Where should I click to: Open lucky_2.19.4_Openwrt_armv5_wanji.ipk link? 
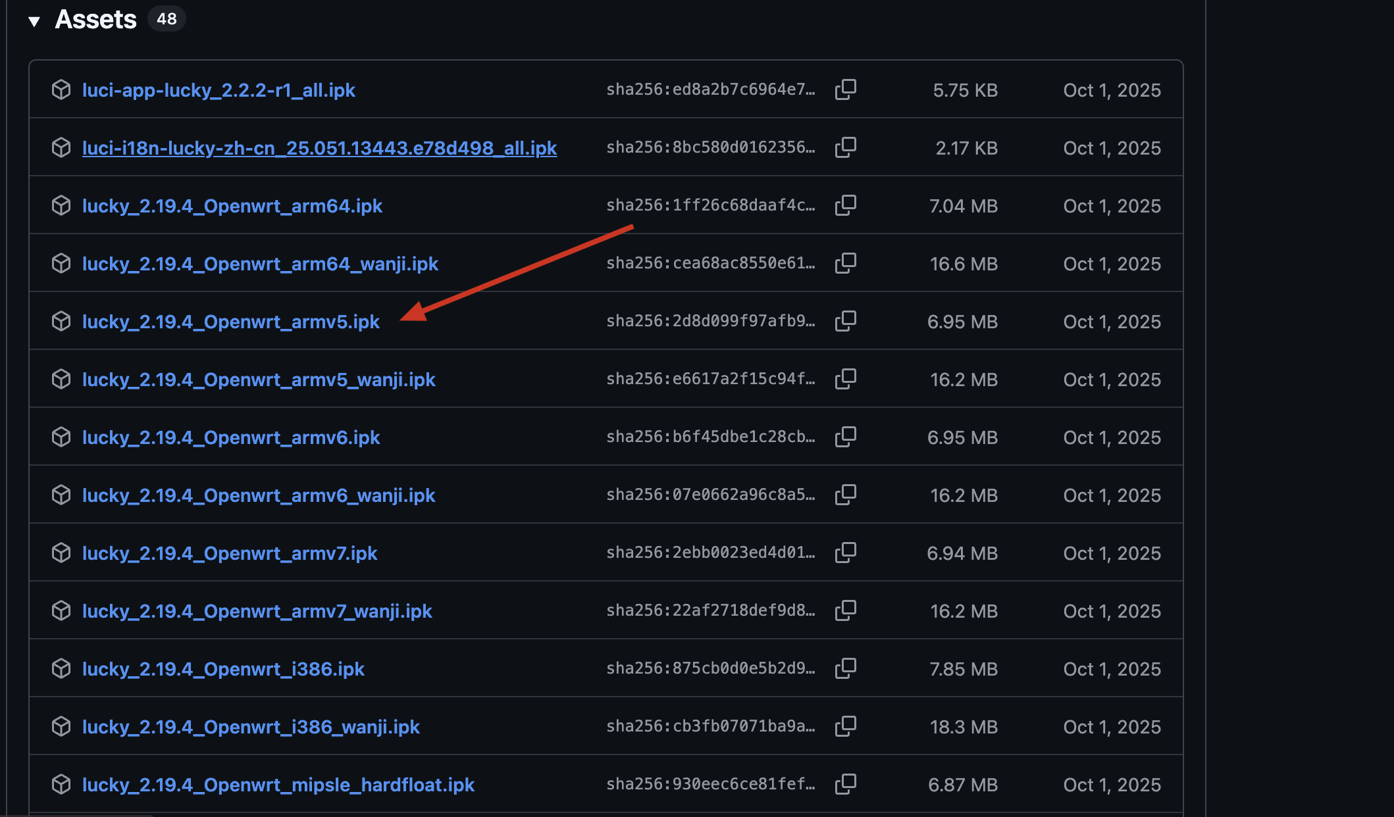tap(259, 380)
